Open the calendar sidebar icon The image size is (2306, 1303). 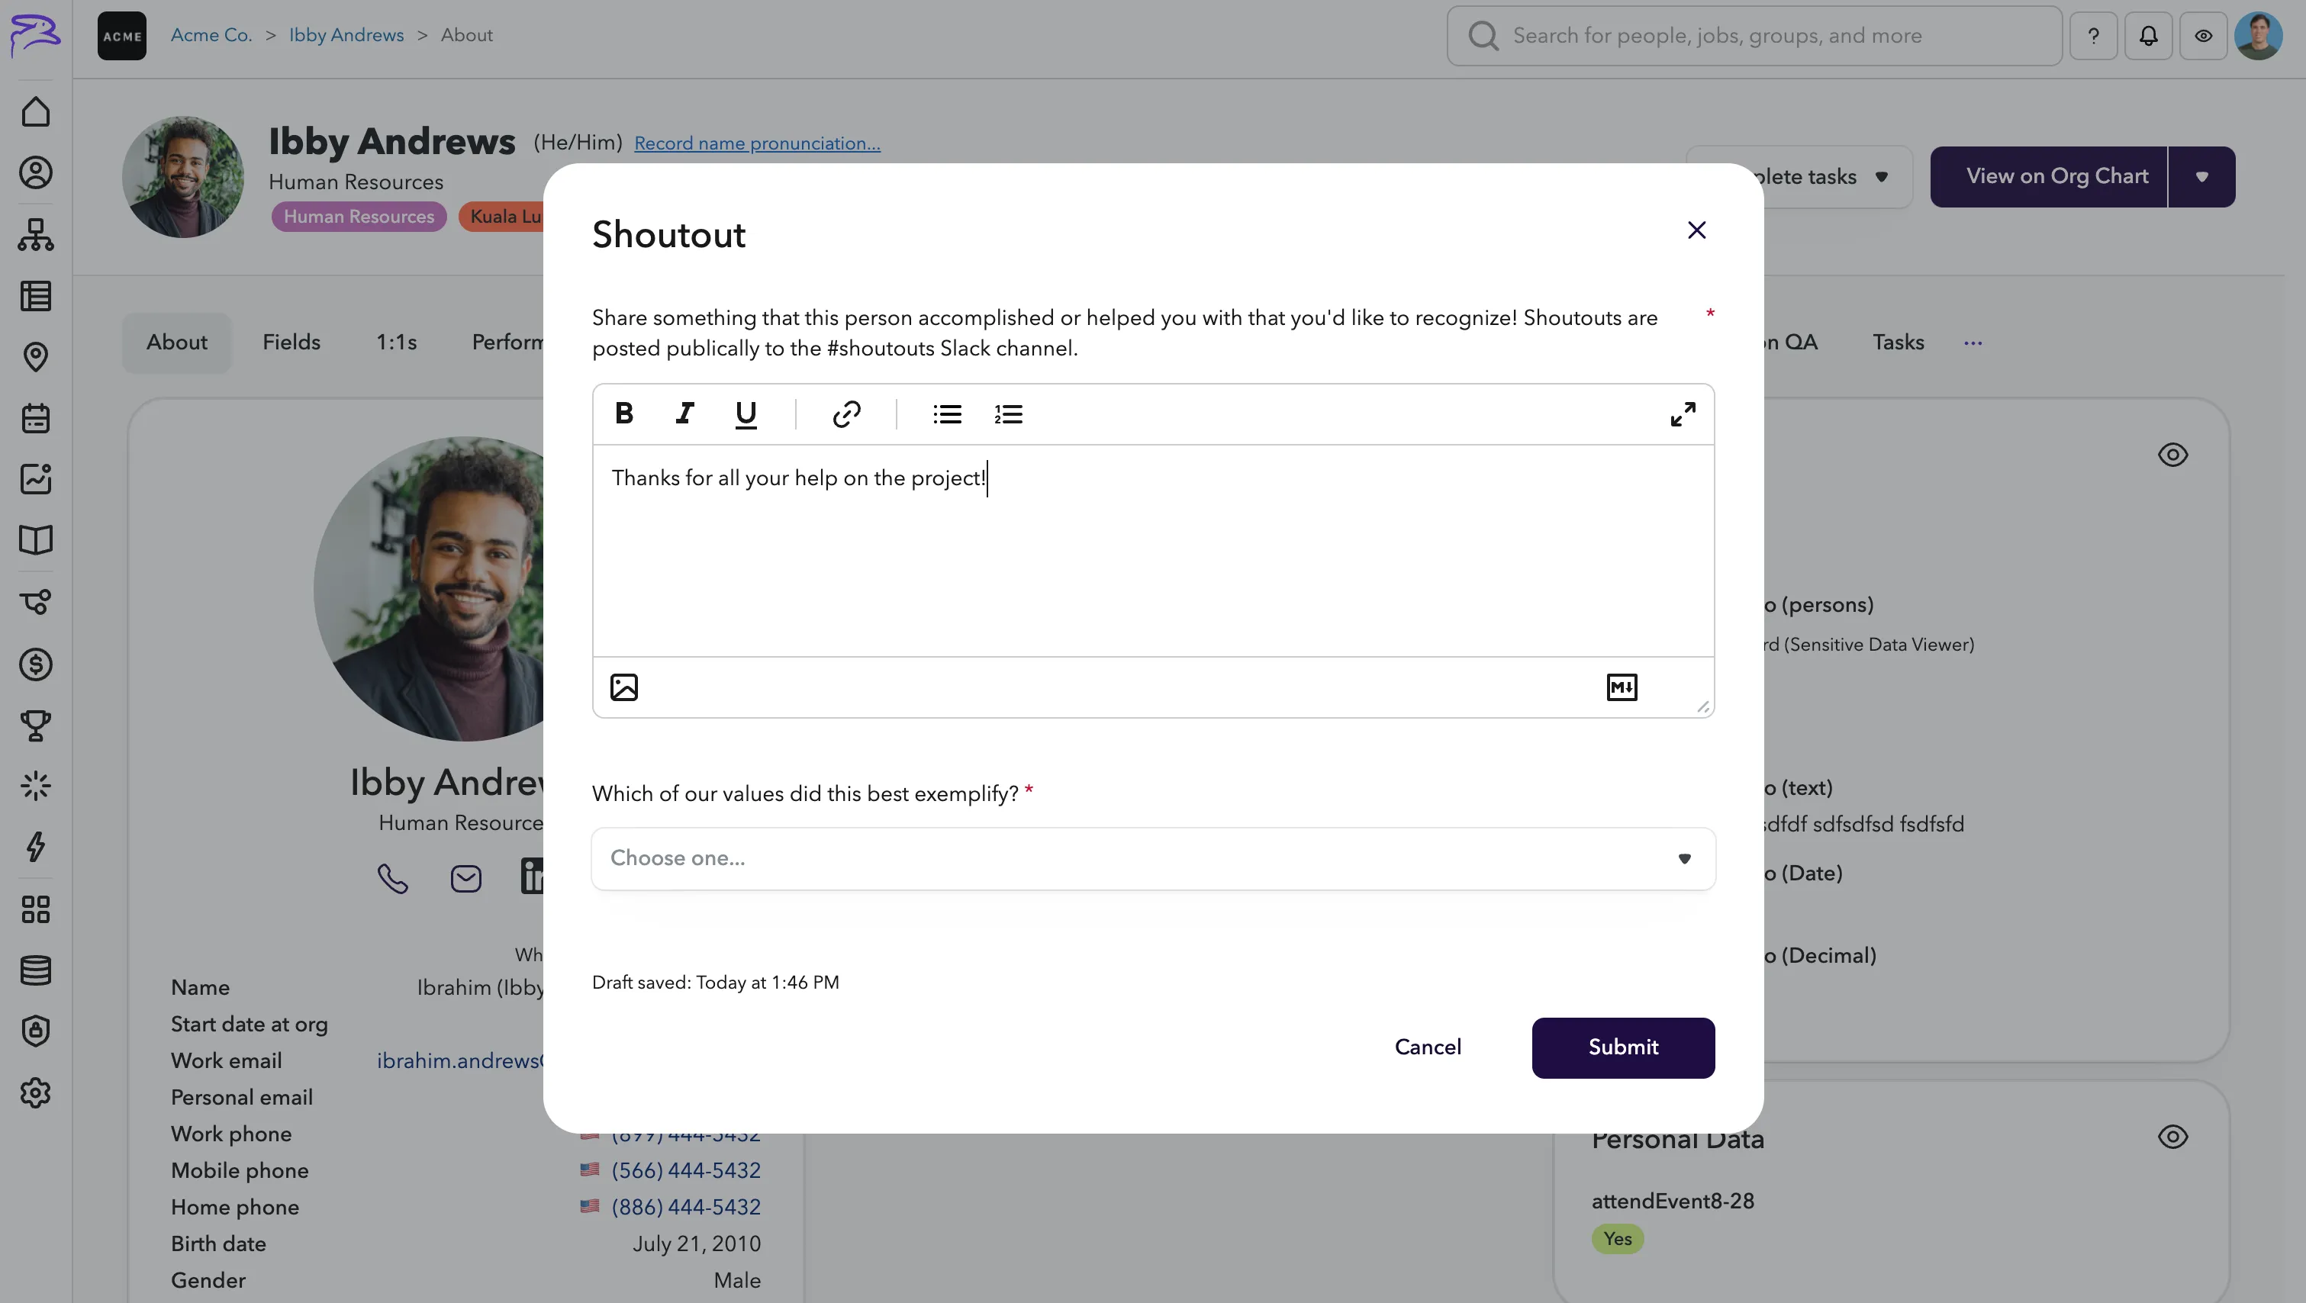pos(36,418)
